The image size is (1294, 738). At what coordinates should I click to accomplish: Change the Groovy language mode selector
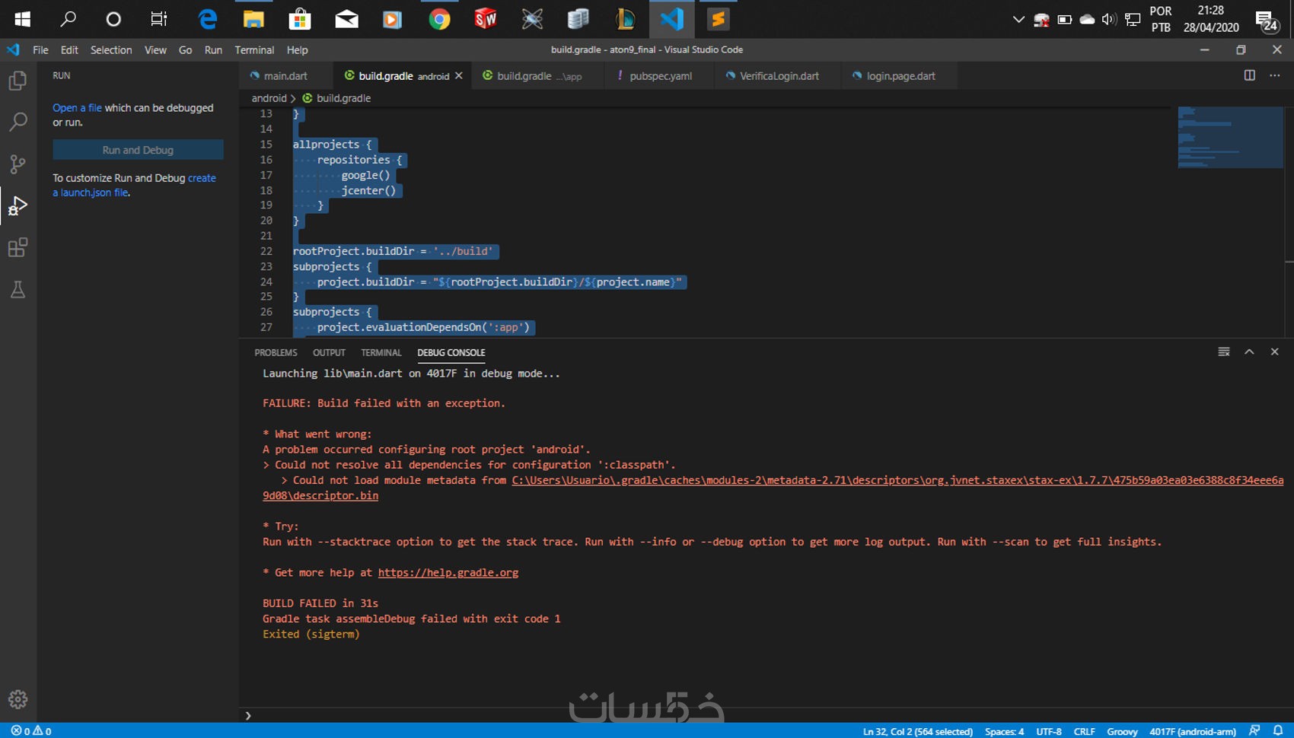1121,731
